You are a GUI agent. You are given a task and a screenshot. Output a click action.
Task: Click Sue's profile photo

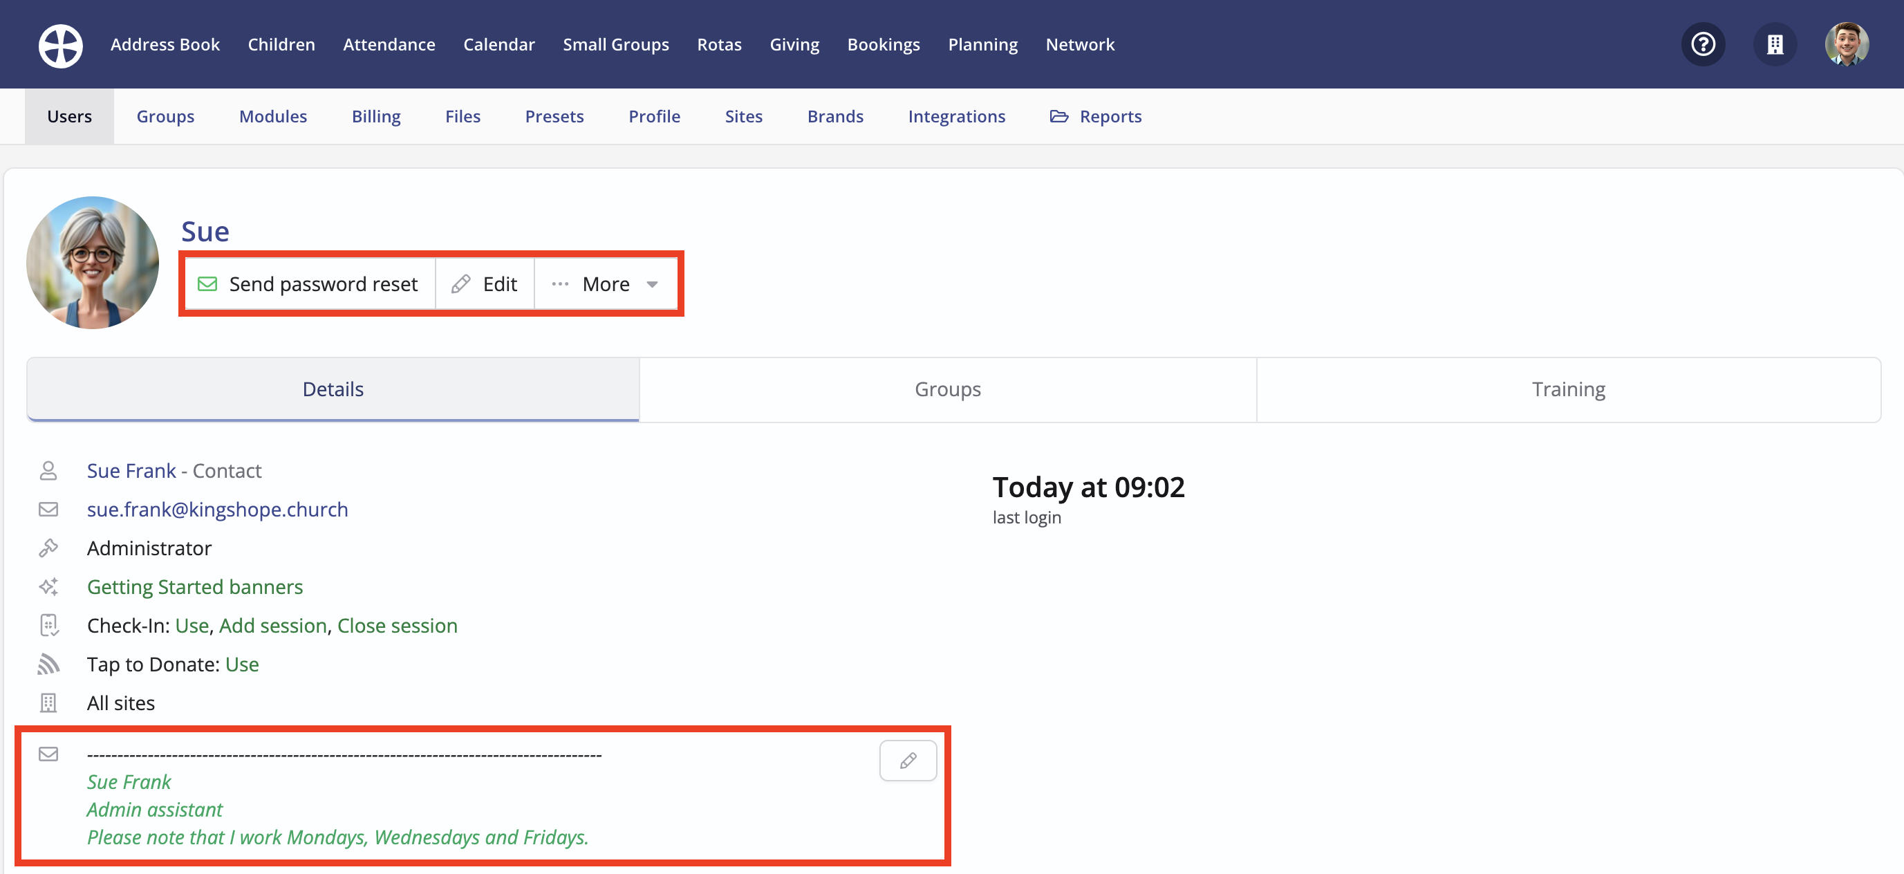[93, 263]
